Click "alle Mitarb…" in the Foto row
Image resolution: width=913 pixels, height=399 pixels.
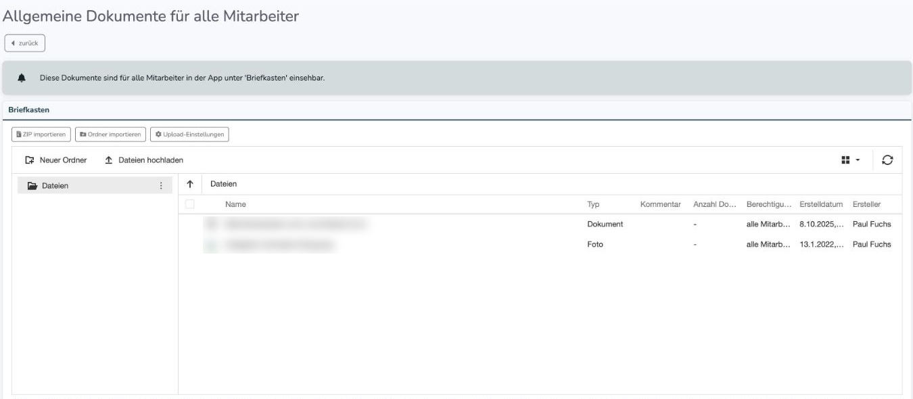[768, 245]
